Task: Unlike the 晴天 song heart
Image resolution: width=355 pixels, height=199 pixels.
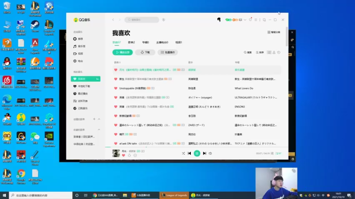Action: click(116, 134)
